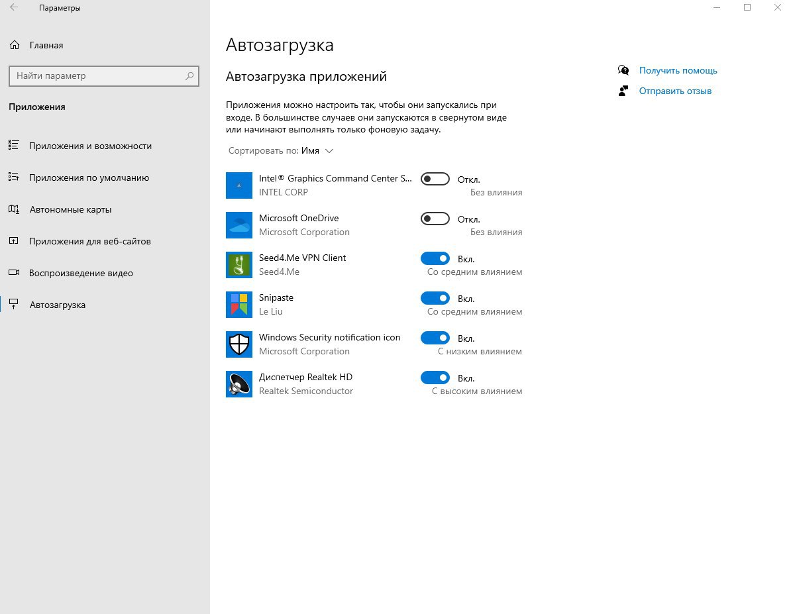Click the Intel Graphics Command Center app icon
The height and width of the screenshot is (614, 793).
click(238, 185)
